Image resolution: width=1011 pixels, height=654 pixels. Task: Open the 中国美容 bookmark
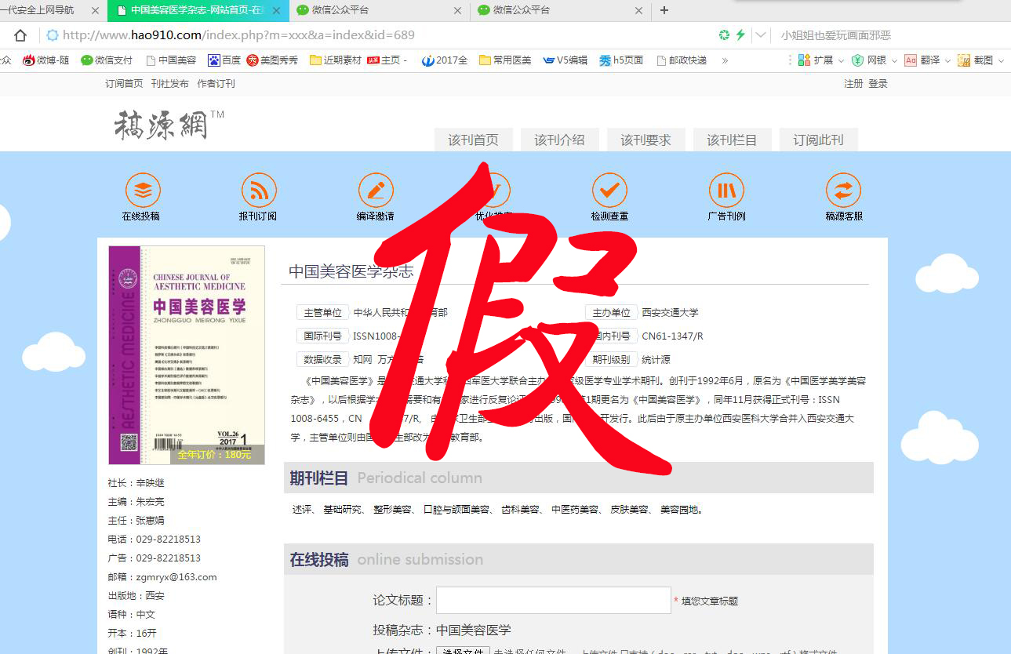[x=171, y=60]
